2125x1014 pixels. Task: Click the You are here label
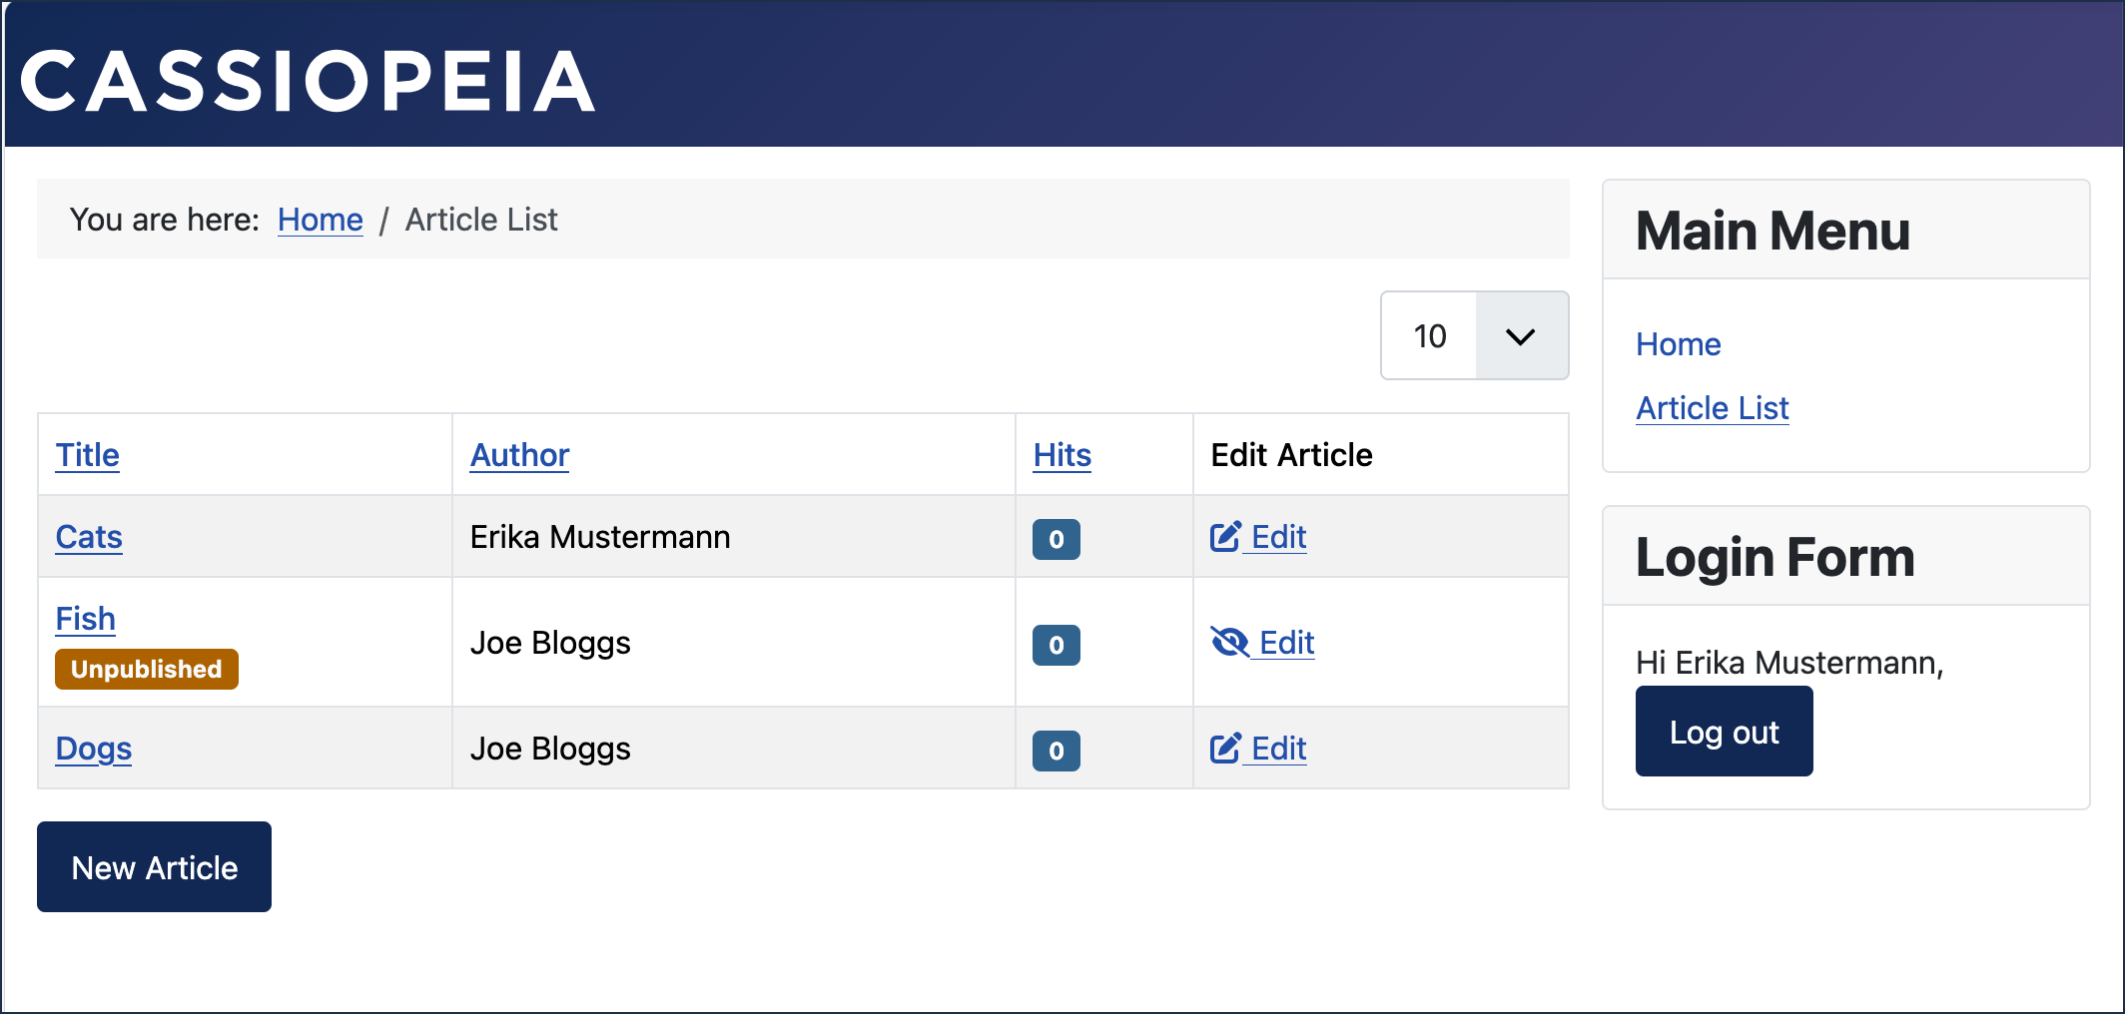(x=165, y=220)
